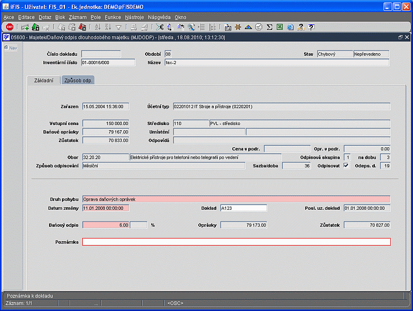Click the printer icon

tap(134, 27)
